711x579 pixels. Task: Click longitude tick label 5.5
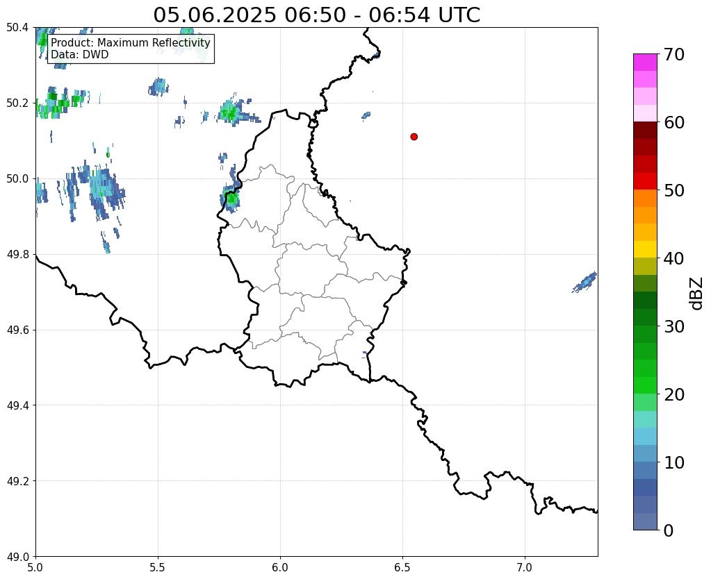click(158, 568)
